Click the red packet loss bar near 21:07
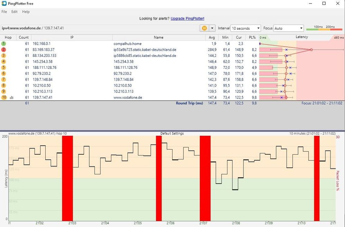This screenshot has height=227, width=345. click(x=205, y=178)
